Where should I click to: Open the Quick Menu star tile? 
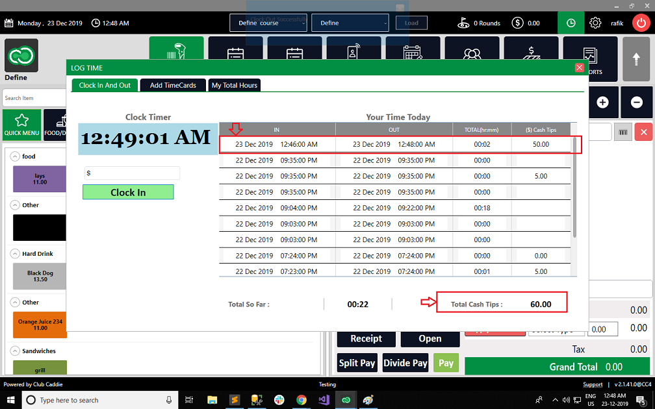coord(21,125)
